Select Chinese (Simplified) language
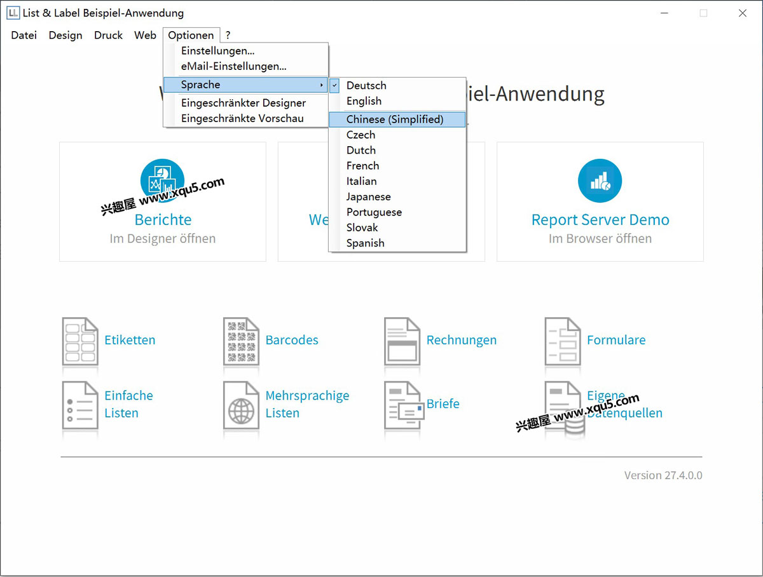763x577 pixels. coord(397,119)
